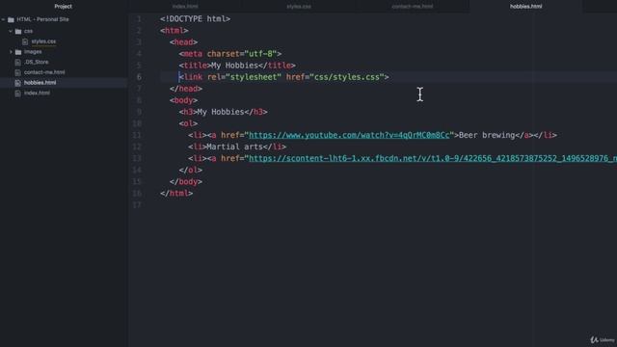Select the hobbies.html tab
The image size is (617, 347).
[x=525, y=7]
